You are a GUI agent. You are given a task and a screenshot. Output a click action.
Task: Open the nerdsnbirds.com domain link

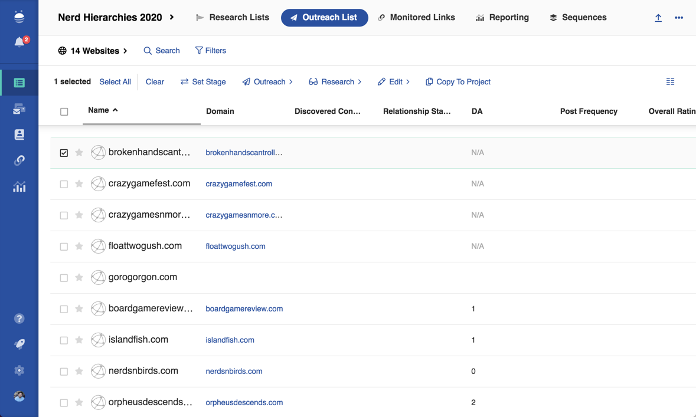(234, 371)
